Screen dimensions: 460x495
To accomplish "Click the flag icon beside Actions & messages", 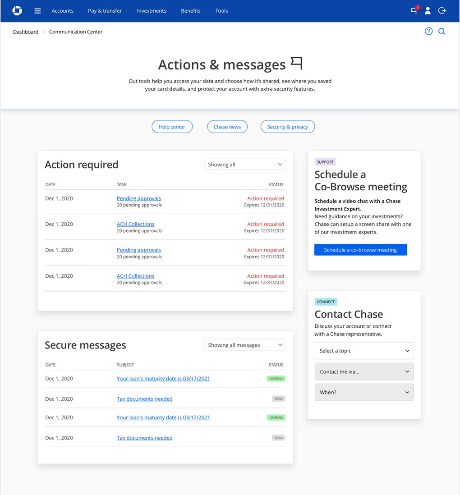I will click(x=296, y=63).
